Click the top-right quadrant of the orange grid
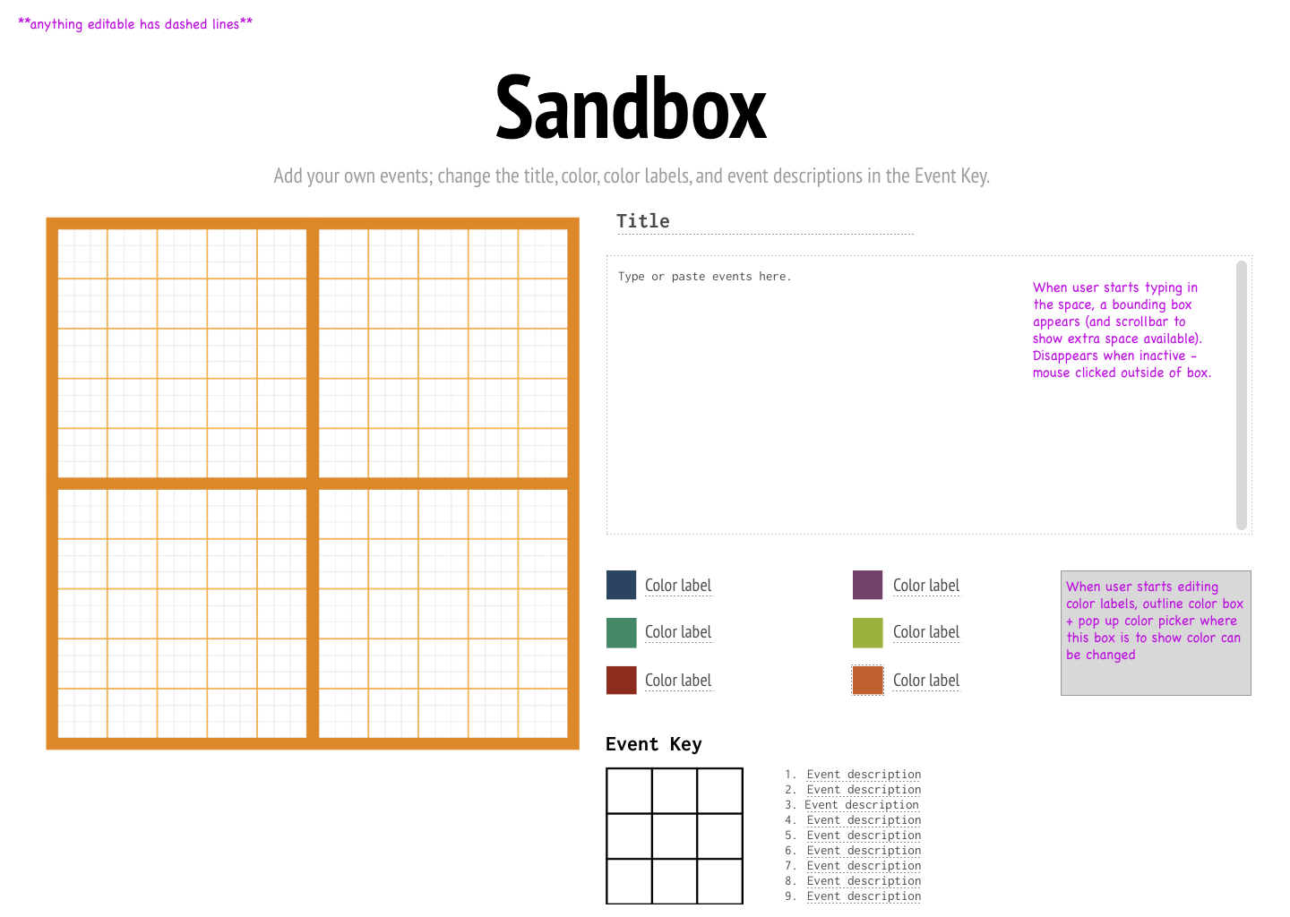1290x917 pixels. pyautogui.click(x=443, y=353)
